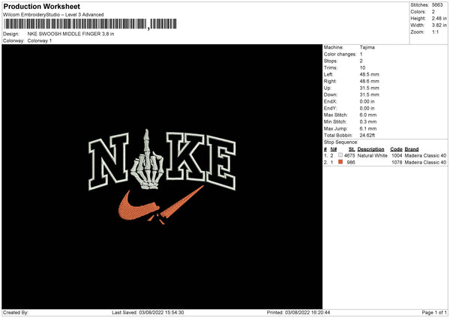Click the Max Stitch value 6.0 mm
The height and width of the screenshot is (318, 450).
point(368,115)
